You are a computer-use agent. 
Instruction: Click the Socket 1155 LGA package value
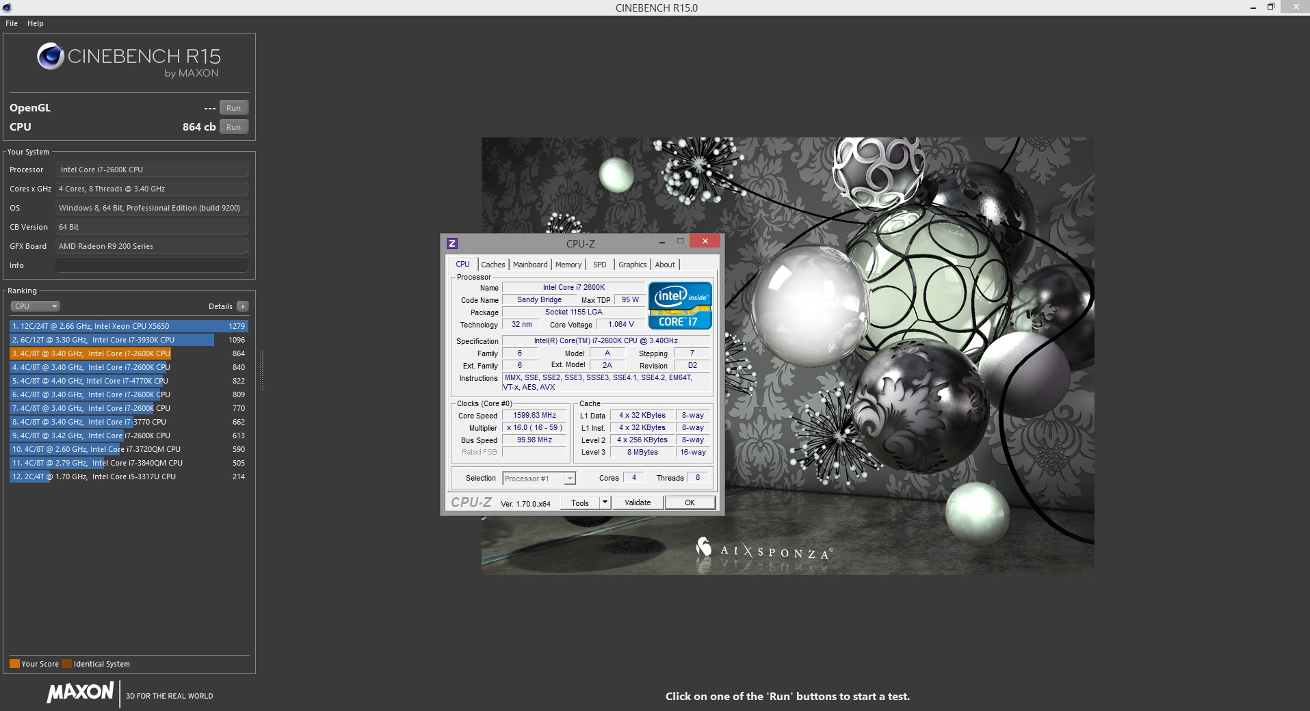(x=574, y=312)
